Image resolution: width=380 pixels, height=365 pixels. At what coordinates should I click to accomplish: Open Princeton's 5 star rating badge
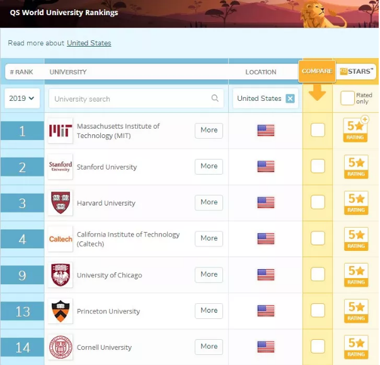(356, 311)
